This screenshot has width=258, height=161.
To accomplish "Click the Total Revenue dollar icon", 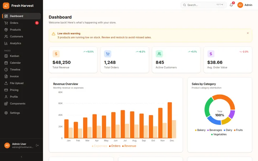I will (56, 54).
